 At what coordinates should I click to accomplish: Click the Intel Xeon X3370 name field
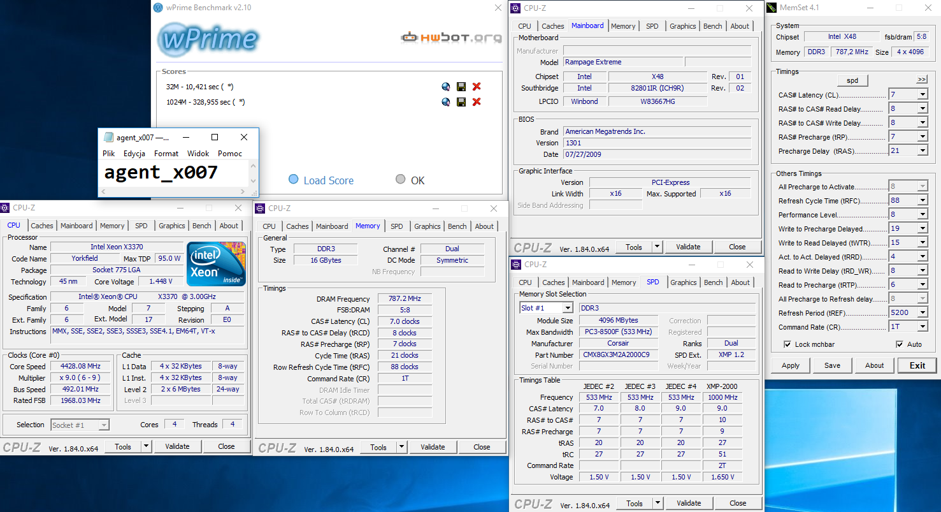pyautogui.click(x=117, y=247)
